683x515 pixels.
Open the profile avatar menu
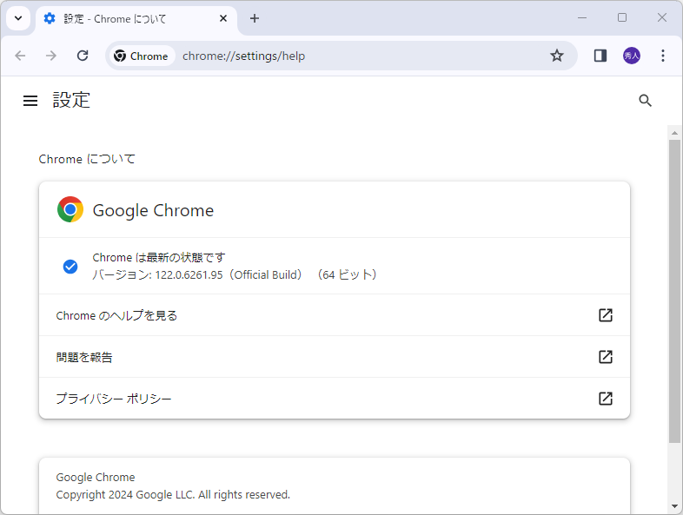pyautogui.click(x=632, y=56)
